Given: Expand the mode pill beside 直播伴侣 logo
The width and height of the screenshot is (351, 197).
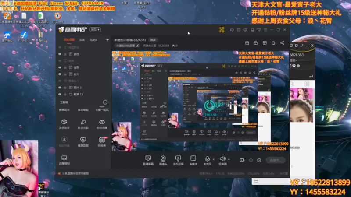Looking at the screenshot, I should pos(95,29).
